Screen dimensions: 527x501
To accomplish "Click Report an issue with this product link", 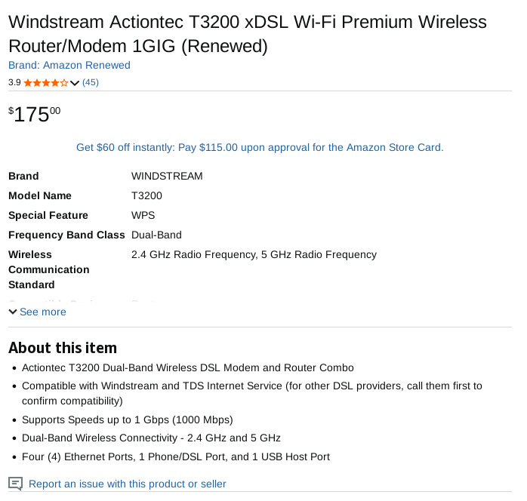I will point(127,484).
